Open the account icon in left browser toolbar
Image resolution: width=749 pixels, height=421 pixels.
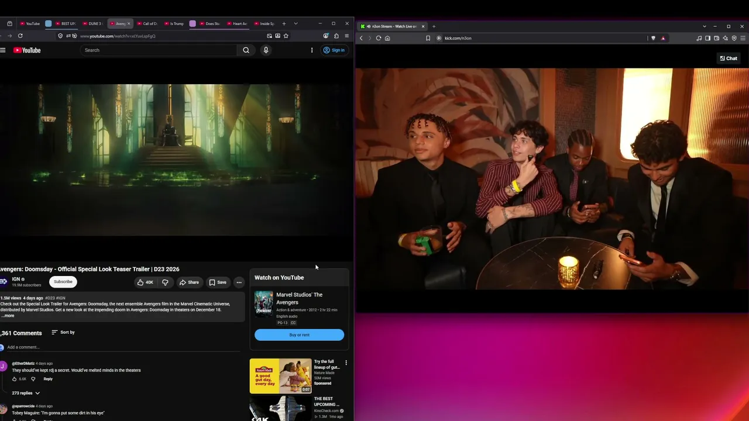[x=326, y=36]
